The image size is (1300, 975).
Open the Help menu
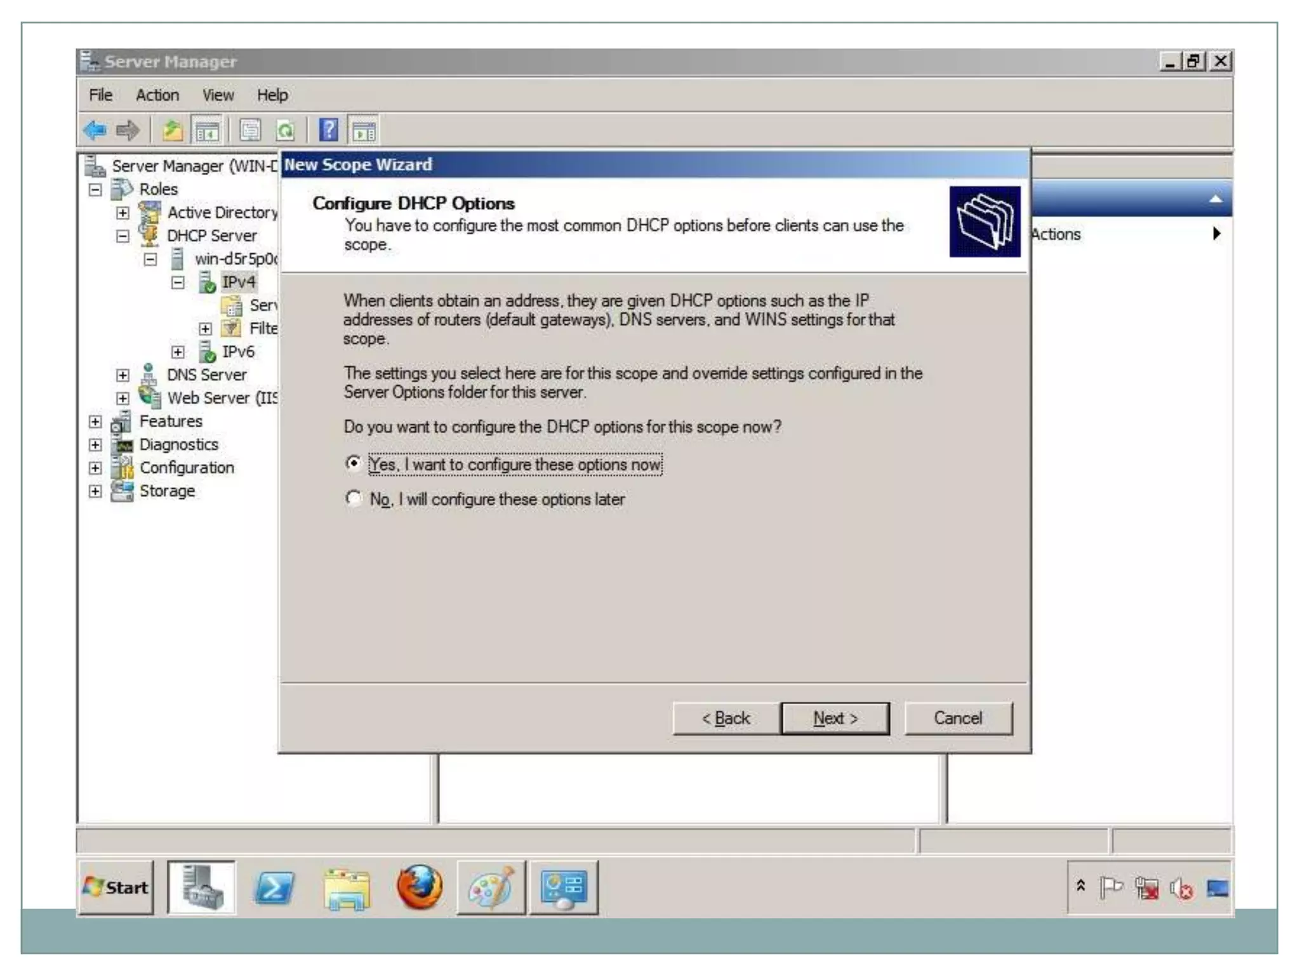tap(272, 95)
